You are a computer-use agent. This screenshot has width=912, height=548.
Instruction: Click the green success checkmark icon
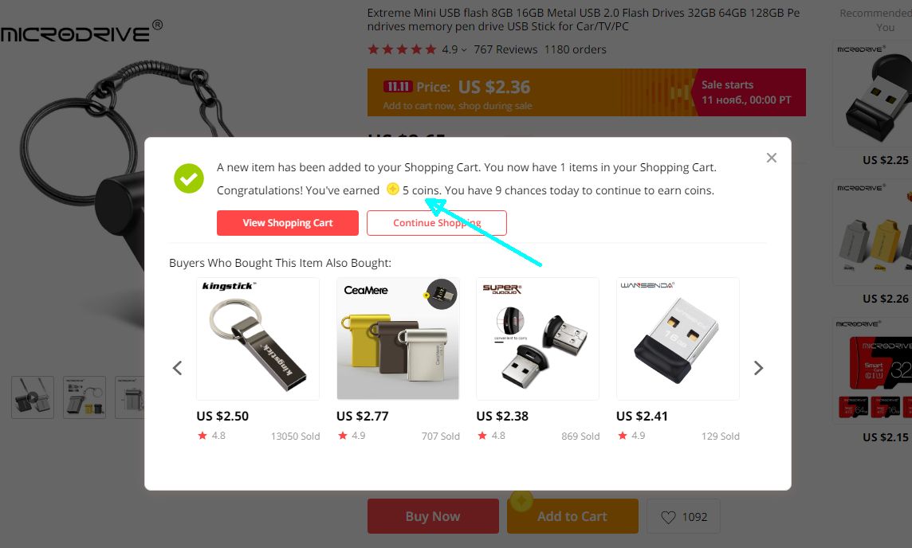189,178
